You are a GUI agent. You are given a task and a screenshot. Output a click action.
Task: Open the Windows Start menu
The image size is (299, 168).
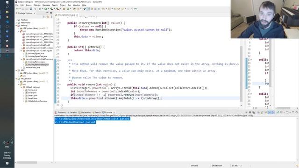7,2
